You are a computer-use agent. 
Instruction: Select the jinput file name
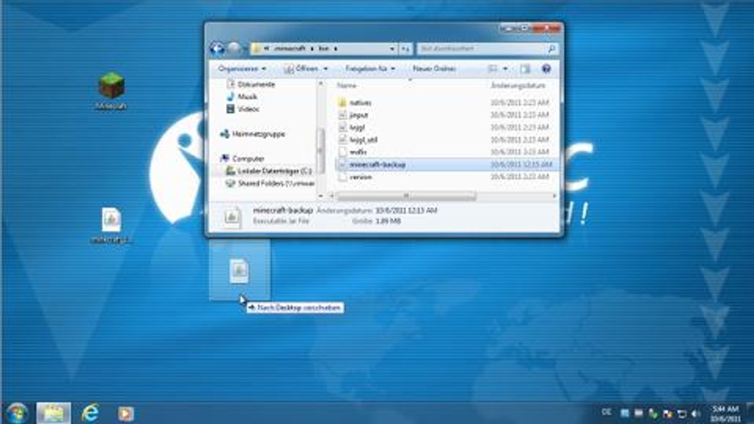359,115
